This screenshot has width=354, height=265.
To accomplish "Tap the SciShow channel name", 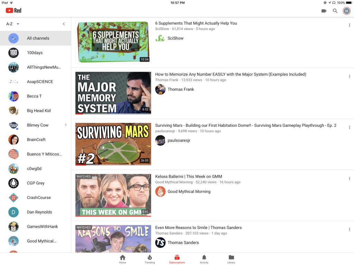I will (x=175, y=38).
